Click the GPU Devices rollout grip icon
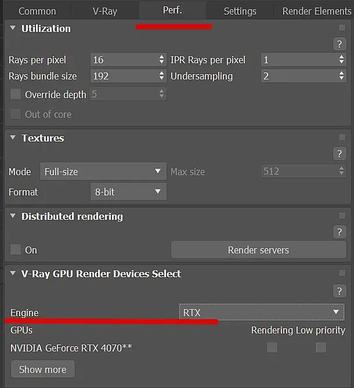The height and width of the screenshot is (388, 354). pyautogui.click(x=342, y=273)
